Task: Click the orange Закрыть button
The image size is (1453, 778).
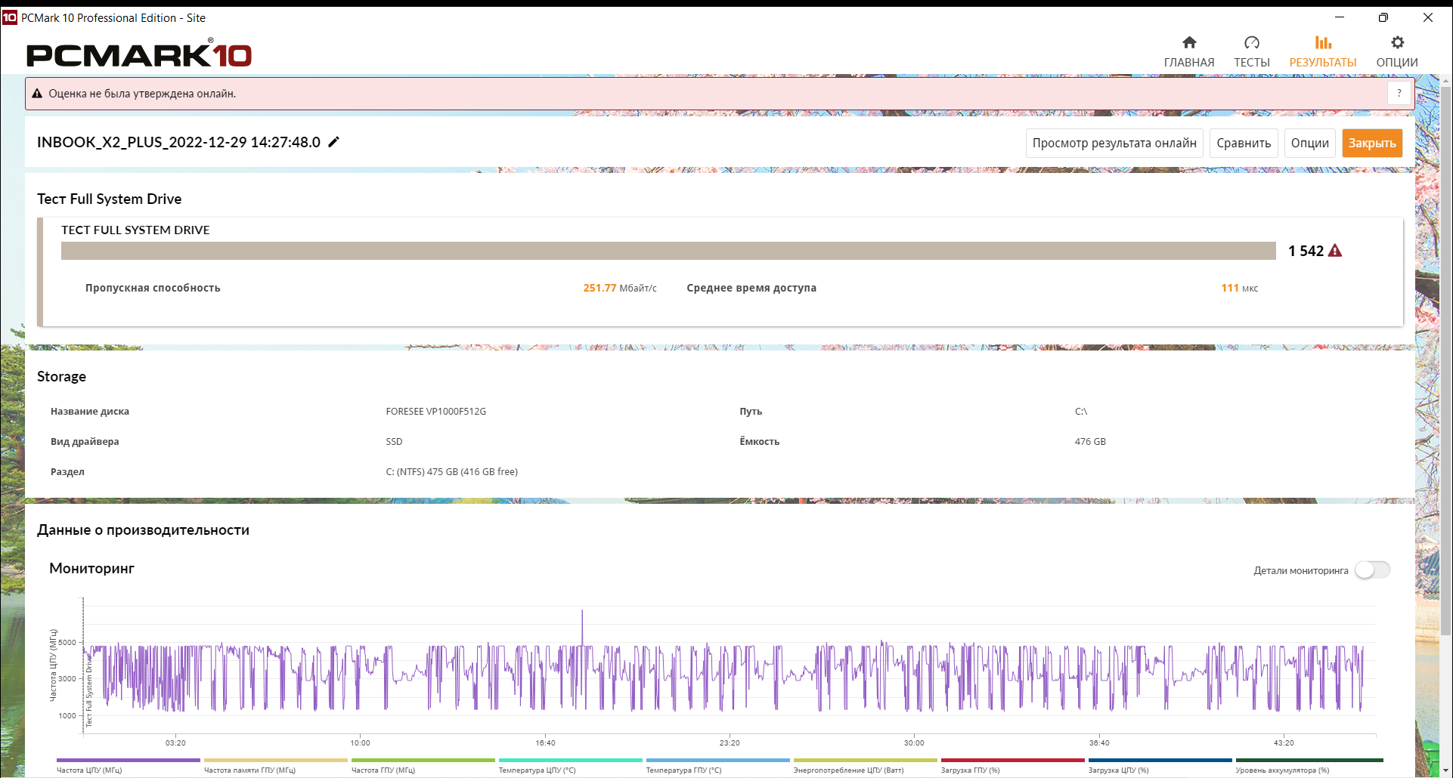Action: [x=1372, y=143]
